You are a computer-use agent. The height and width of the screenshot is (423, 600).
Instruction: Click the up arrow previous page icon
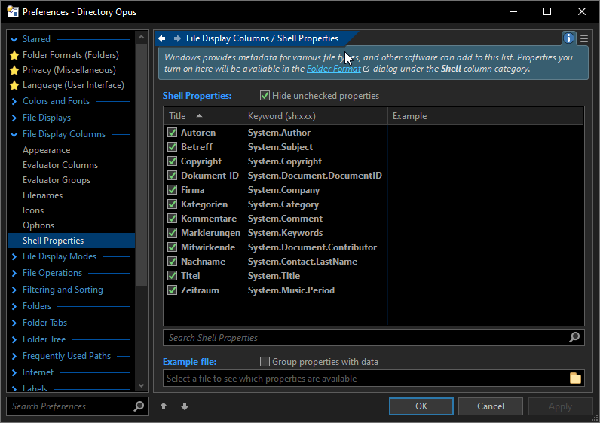164,406
